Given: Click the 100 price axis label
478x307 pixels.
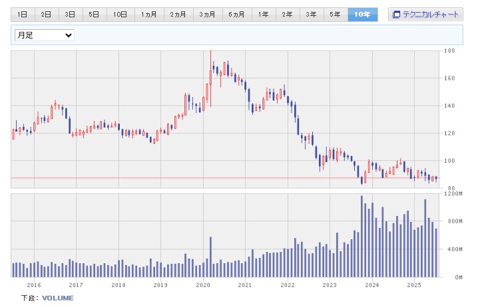Looking at the screenshot, I should [x=449, y=161].
